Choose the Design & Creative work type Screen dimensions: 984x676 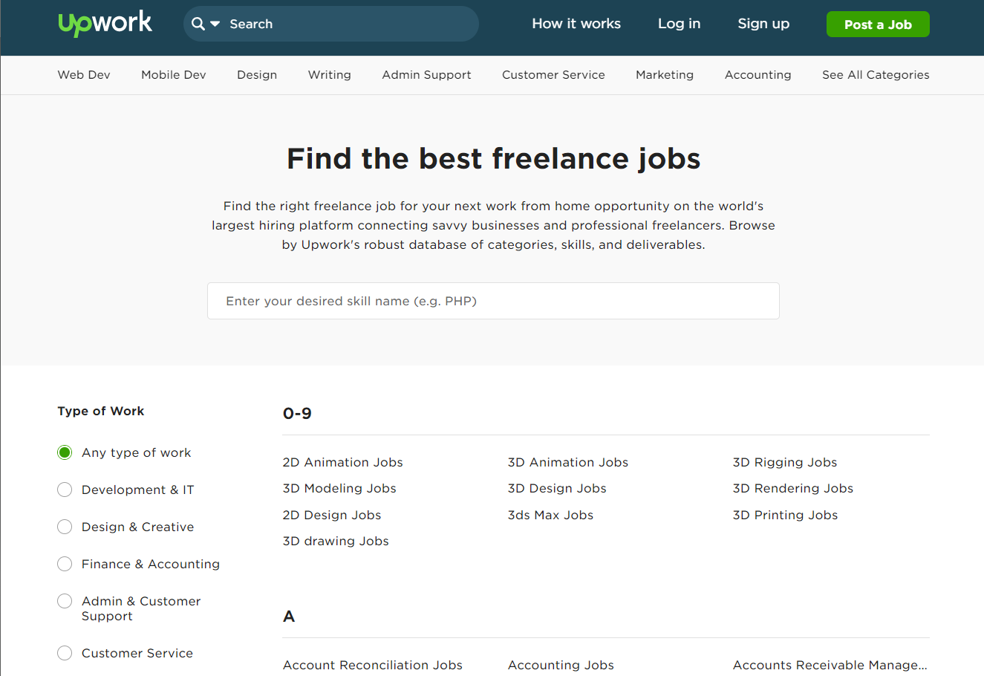65,527
